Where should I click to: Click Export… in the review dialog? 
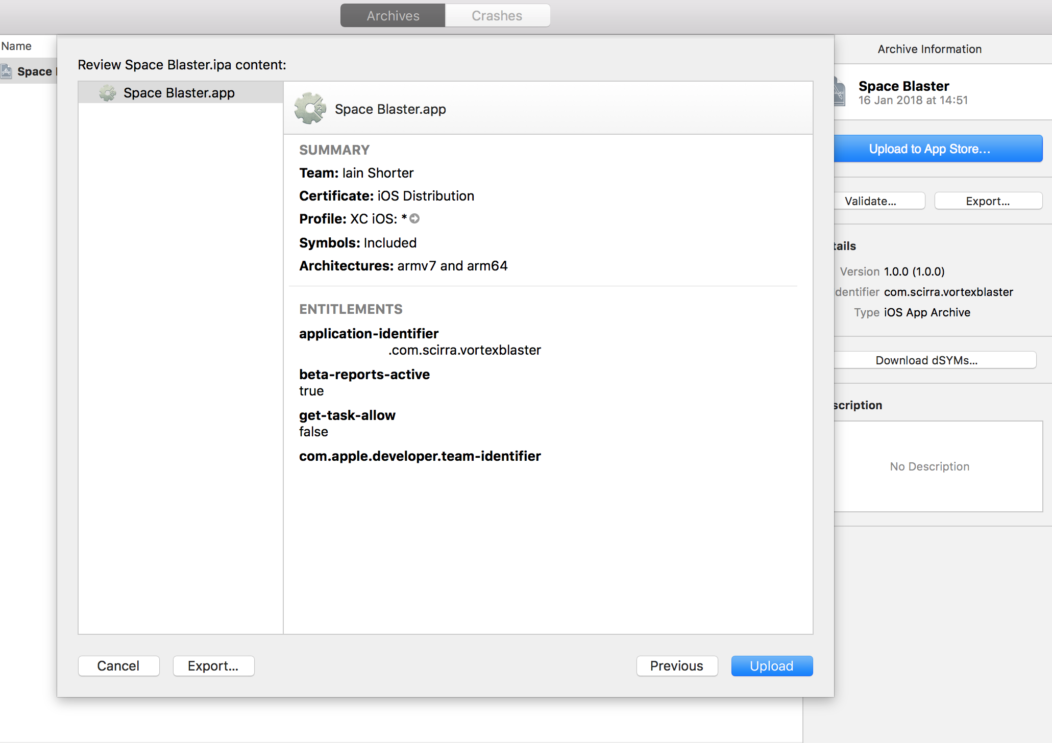213,666
